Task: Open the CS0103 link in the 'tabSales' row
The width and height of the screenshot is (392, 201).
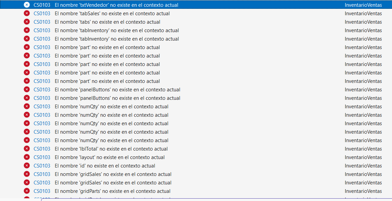Action: 42,14
